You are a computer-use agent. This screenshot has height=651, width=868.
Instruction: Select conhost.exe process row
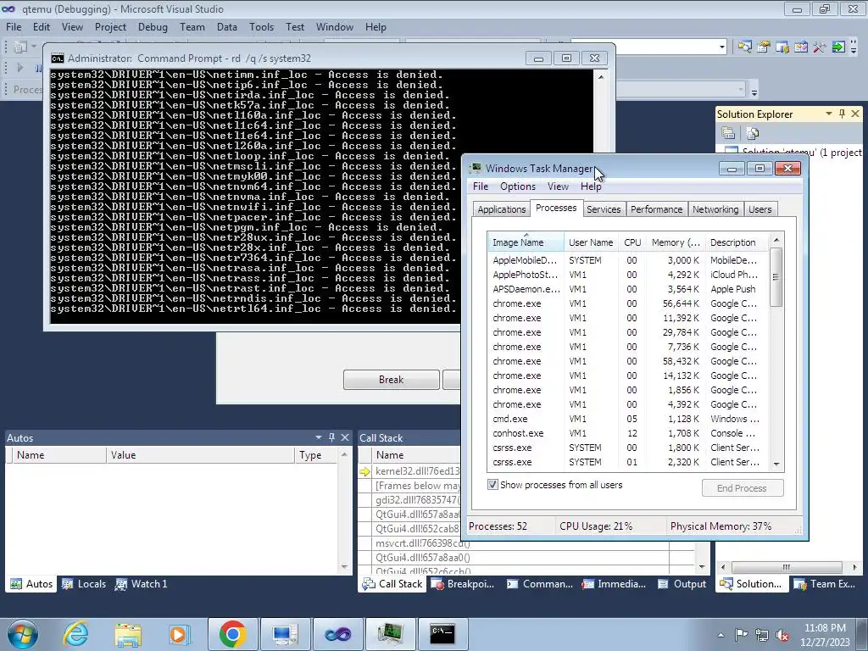[628, 433]
